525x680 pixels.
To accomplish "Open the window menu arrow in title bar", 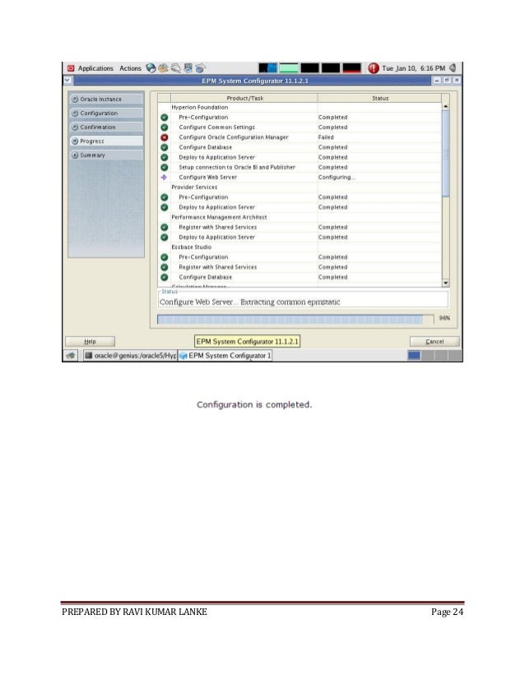I will point(67,80).
